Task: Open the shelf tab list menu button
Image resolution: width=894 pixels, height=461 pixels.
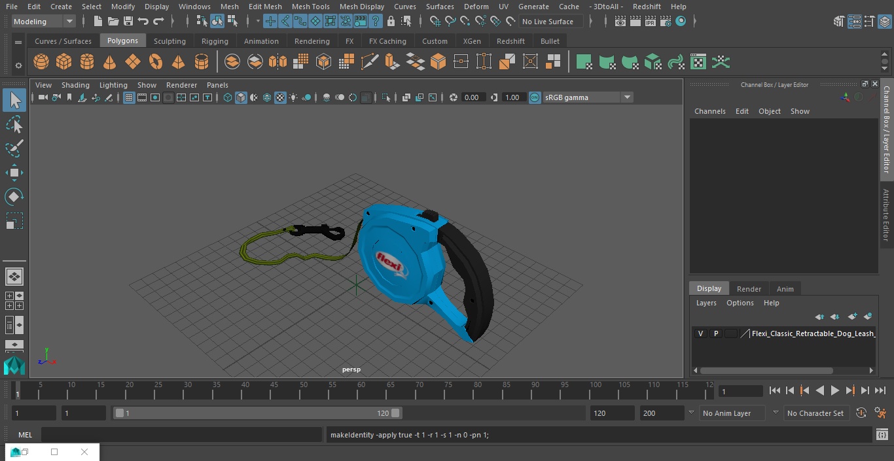Action: [18, 42]
